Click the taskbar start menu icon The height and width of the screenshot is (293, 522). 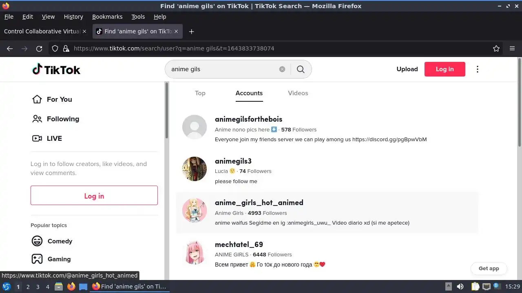click(x=6, y=286)
